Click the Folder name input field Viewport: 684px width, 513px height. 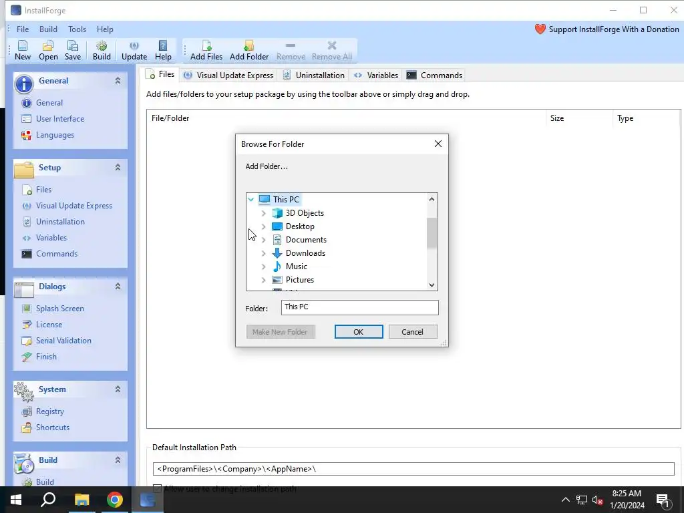pos(360,307)
